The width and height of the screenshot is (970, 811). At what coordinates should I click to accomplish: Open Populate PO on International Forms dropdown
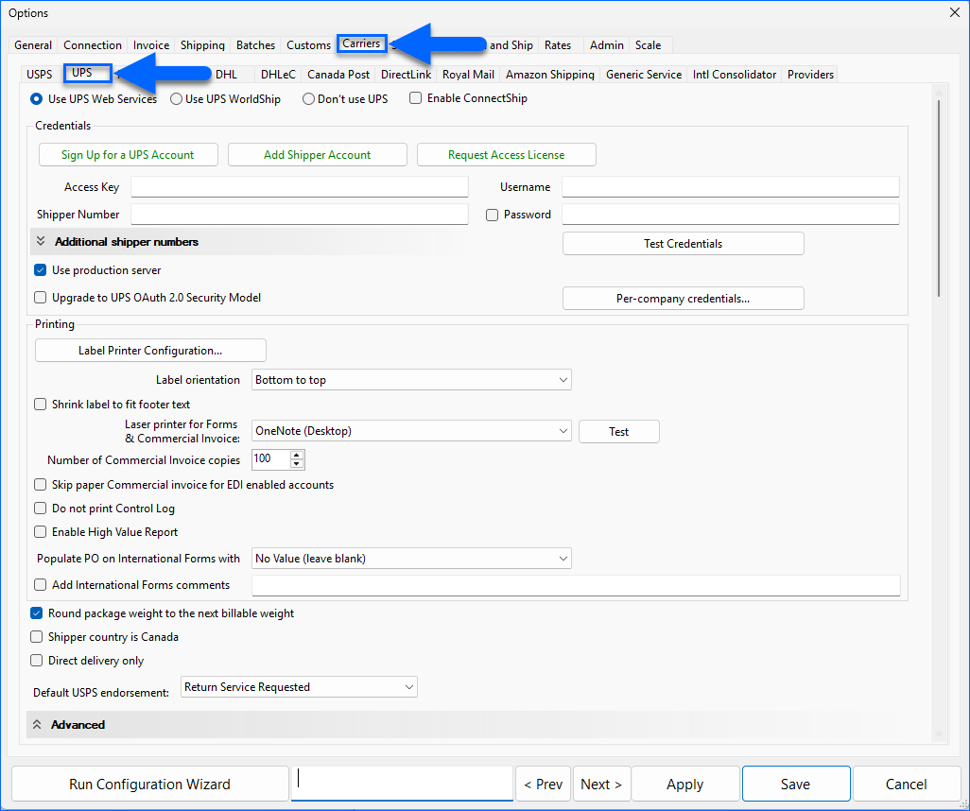click(x=411, y=559)
